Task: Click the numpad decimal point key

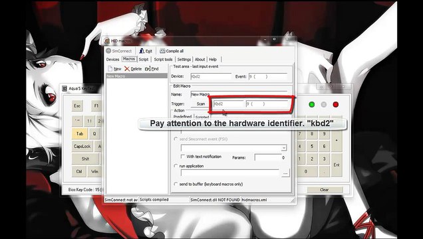Action: (324, 171)
